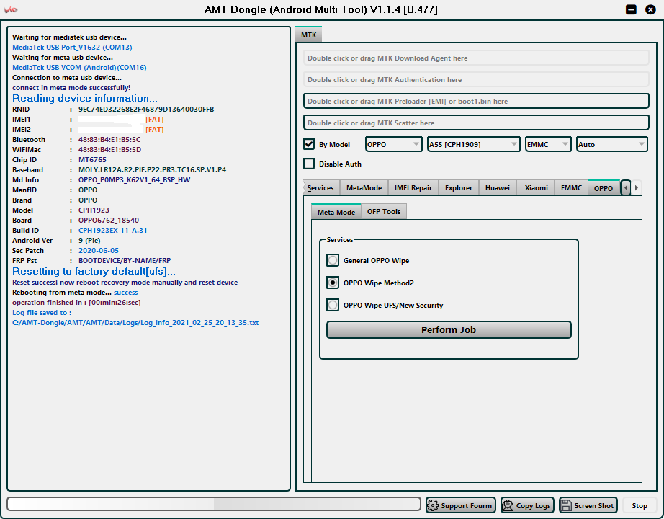The height and width of the screenshot is (519, 664).
Task: Click the Build ID value CPH1923EX_11_A.31
Action: [112, 231]
